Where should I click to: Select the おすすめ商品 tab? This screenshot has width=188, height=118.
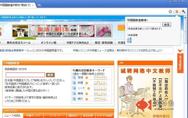point(105,116)
